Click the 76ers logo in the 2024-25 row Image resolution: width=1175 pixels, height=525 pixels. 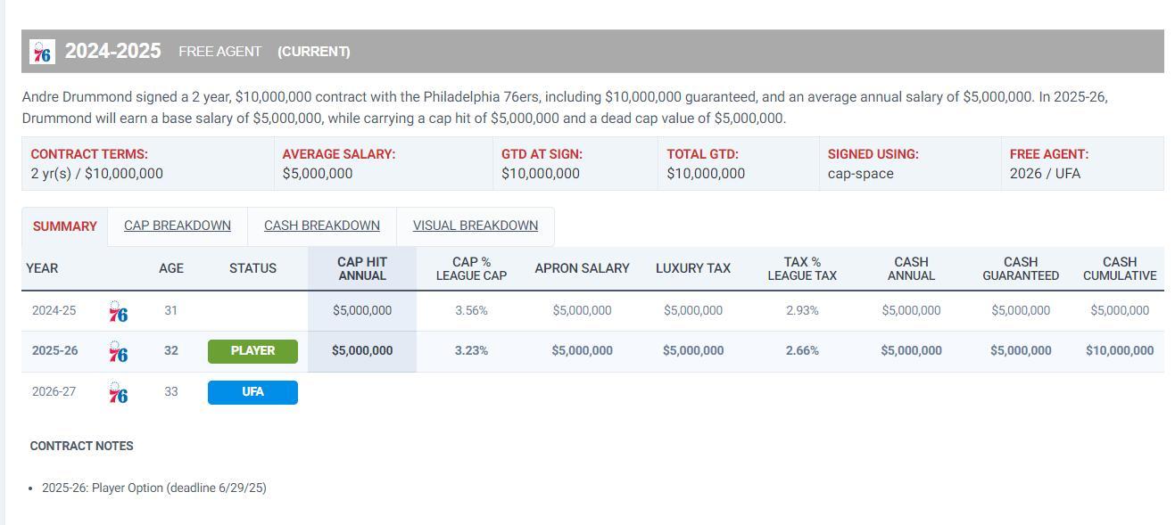coord(118,312)
